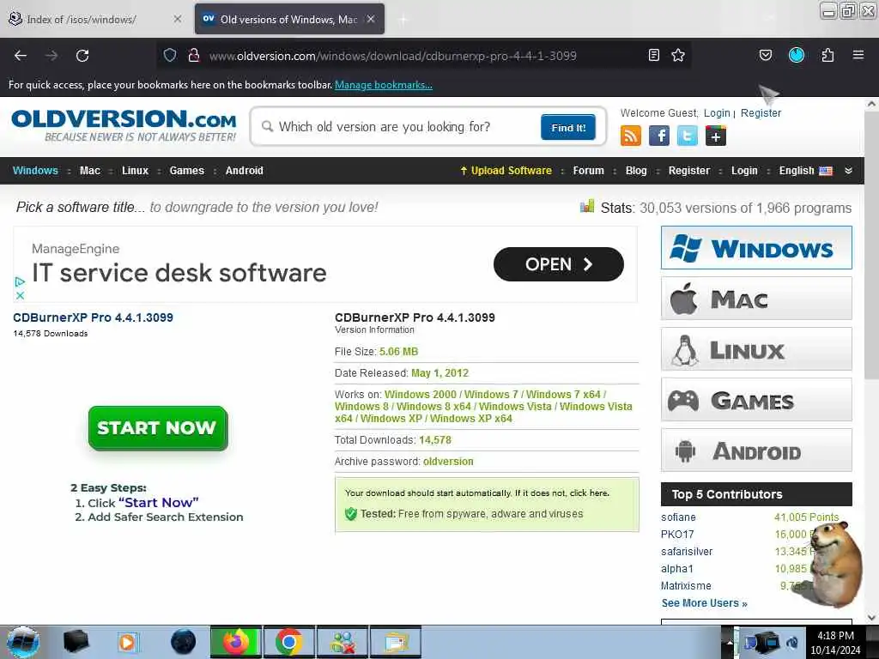This screenshot has height=659, width=879.
Task: Click contributor safarisilver
Action: click(687, 552)
